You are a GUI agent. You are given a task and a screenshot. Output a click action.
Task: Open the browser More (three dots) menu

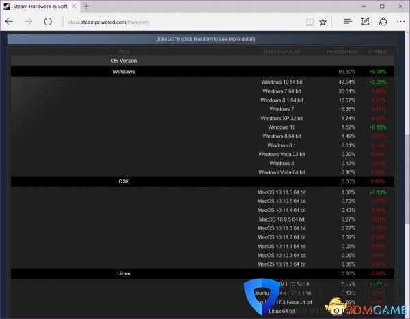[x=400, y=22]
